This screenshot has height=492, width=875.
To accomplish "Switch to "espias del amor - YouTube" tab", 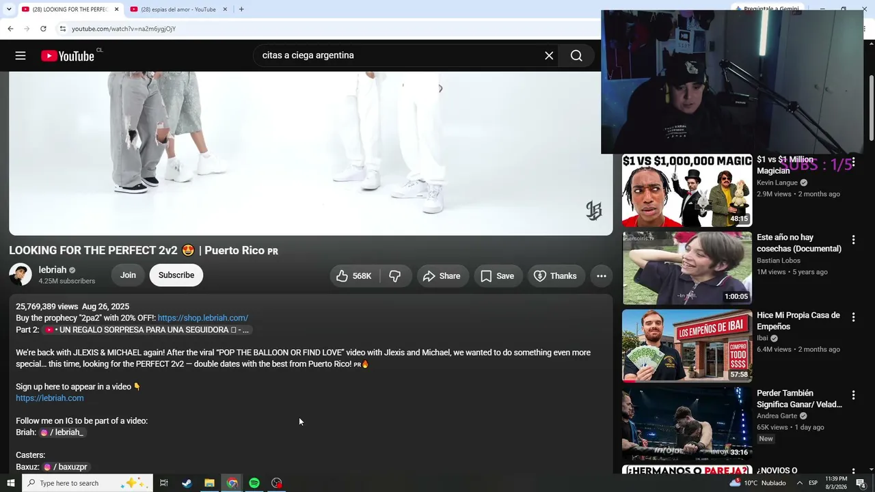I will (179, 9).
